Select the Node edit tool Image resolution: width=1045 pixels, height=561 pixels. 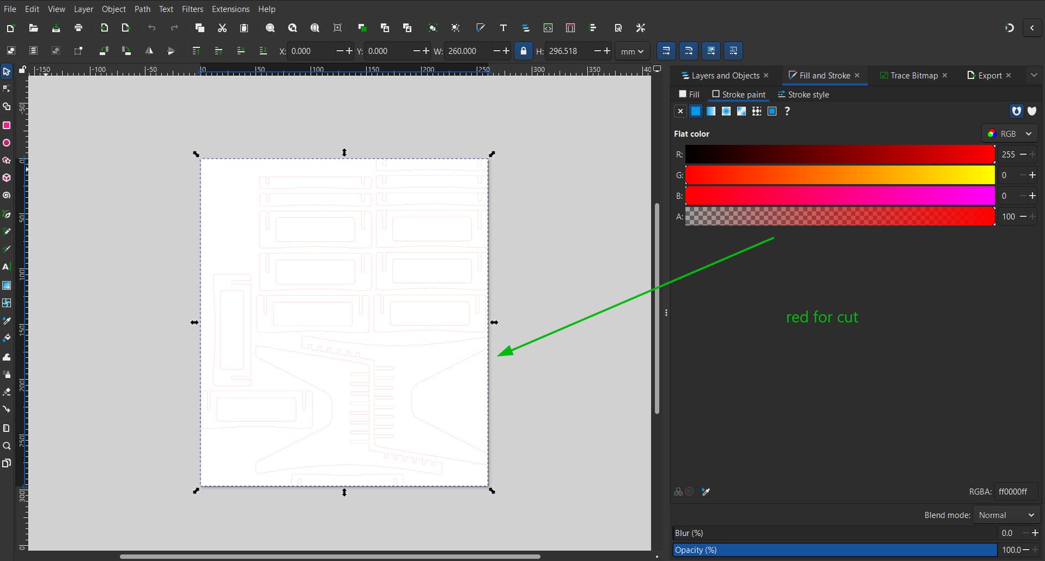point(7,89)
